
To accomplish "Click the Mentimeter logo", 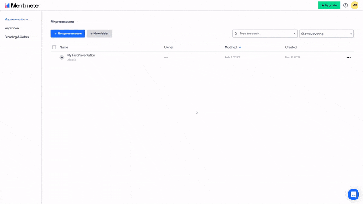I will pos(22,5).
